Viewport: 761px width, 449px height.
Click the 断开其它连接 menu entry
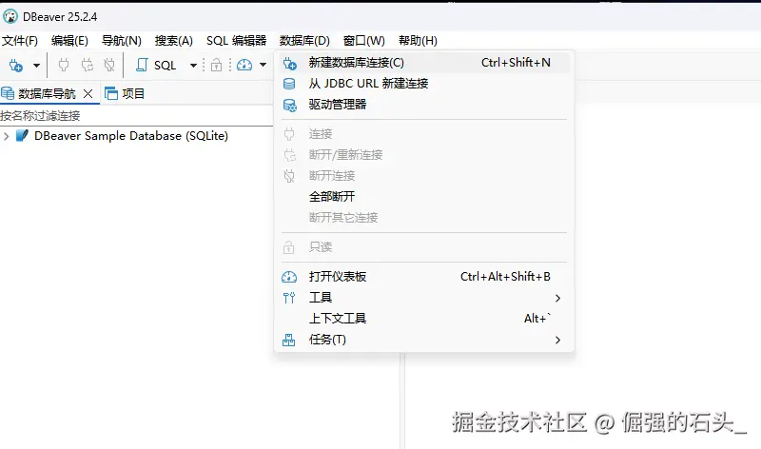(x=423, y=218)
